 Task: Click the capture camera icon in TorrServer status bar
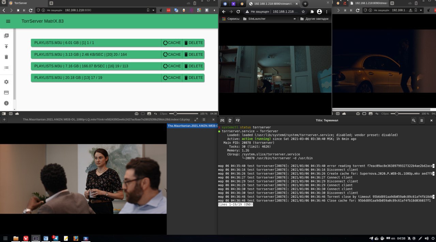[137, 113]
